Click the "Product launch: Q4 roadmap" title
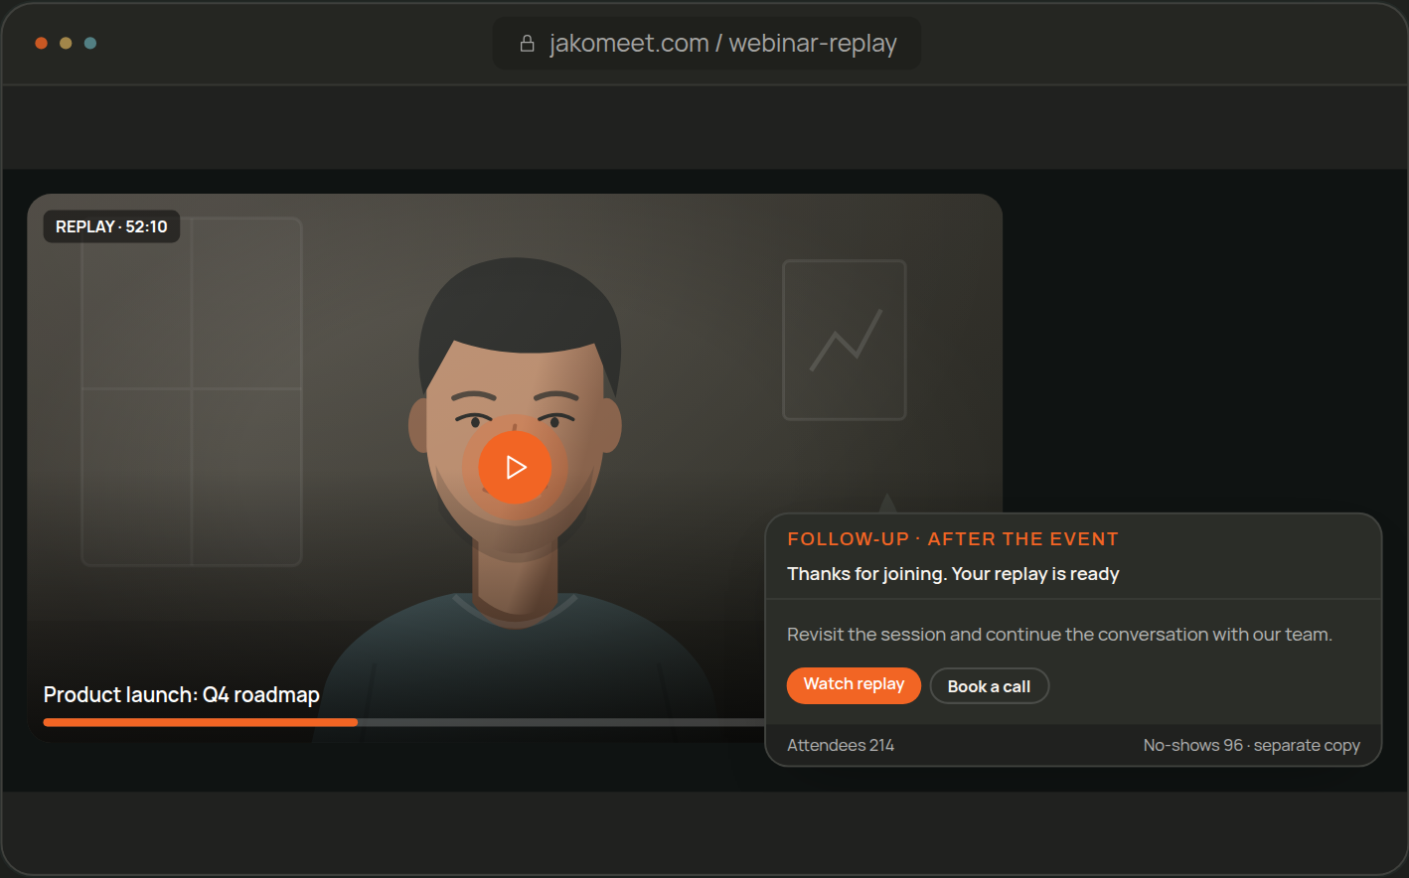Screen dimensions: 1409x878 (182, 694)
